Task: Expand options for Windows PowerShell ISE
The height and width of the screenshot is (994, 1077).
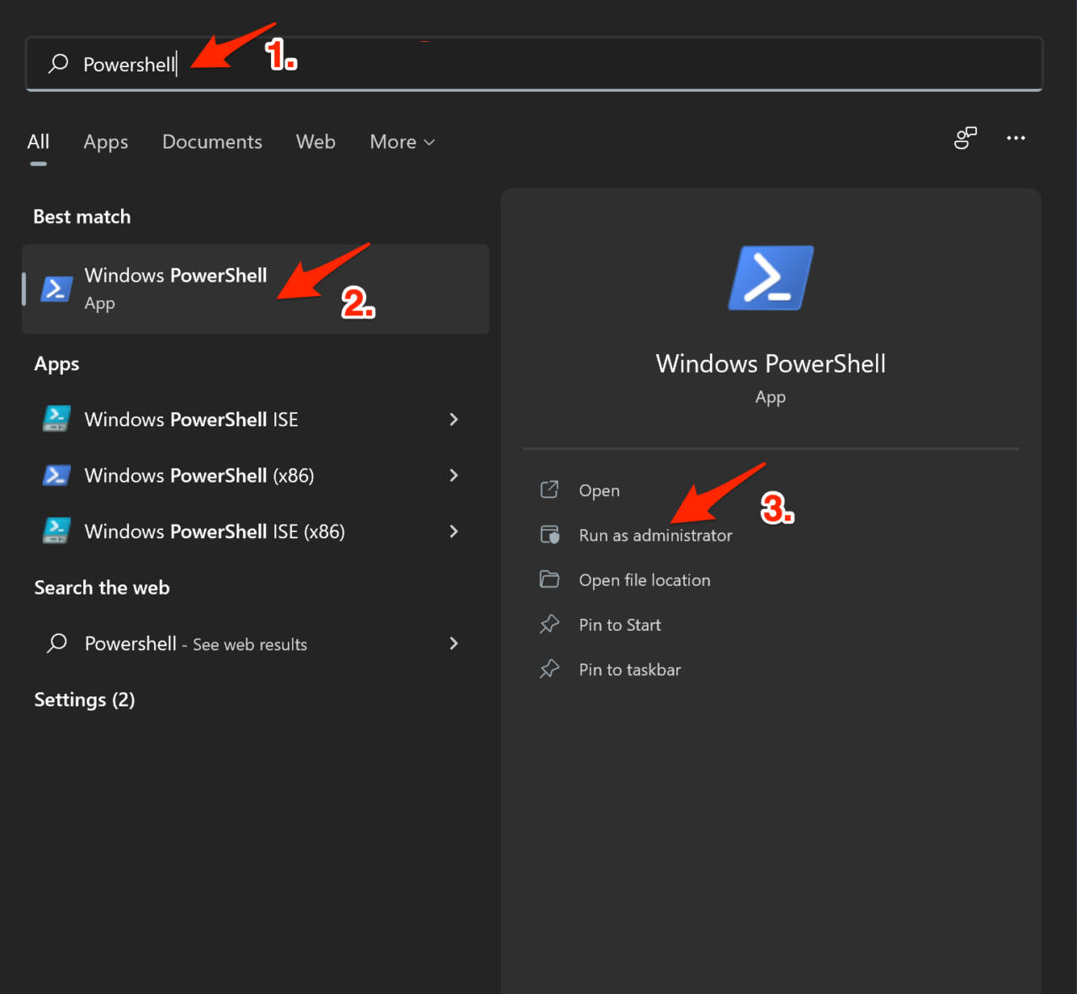Action: click(454, 419)
